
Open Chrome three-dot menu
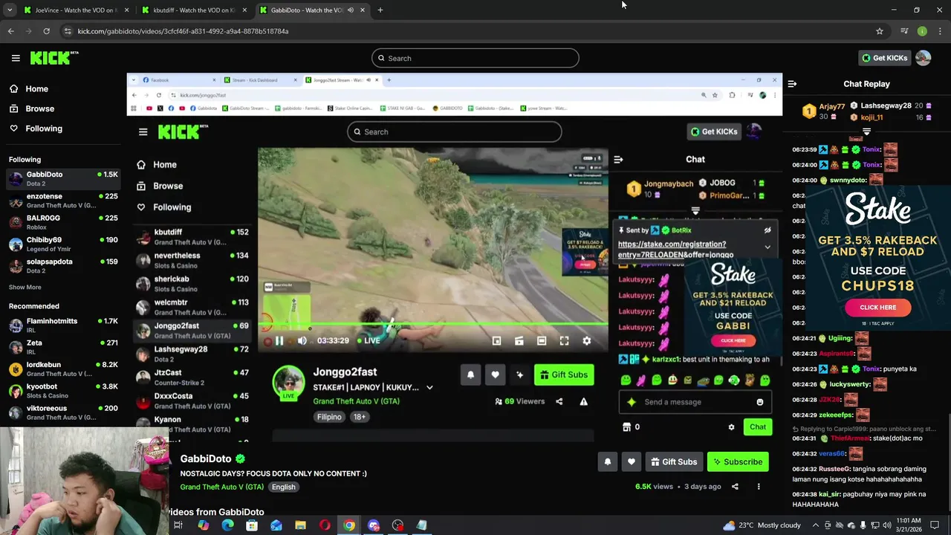click(941, 31)
